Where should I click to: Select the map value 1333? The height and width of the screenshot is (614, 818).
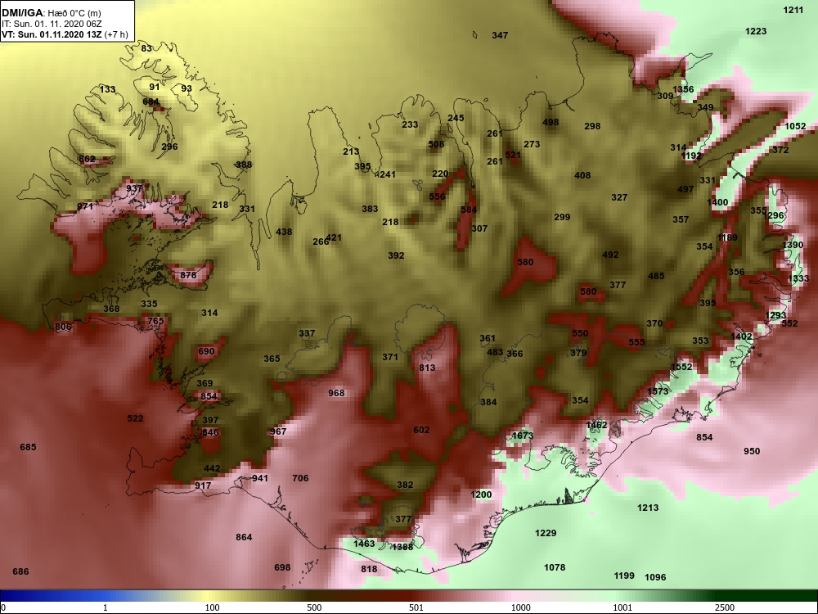coord(798,279)
